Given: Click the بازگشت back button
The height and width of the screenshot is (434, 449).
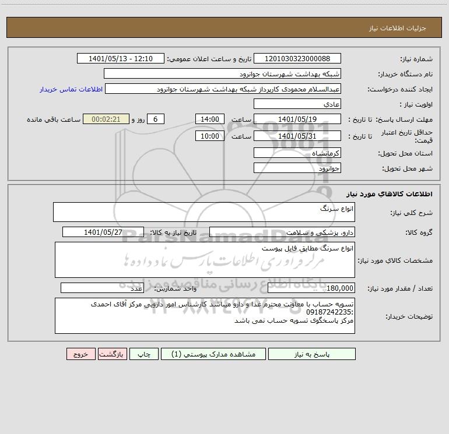Looking at the screenshot, I should point(112,354).
